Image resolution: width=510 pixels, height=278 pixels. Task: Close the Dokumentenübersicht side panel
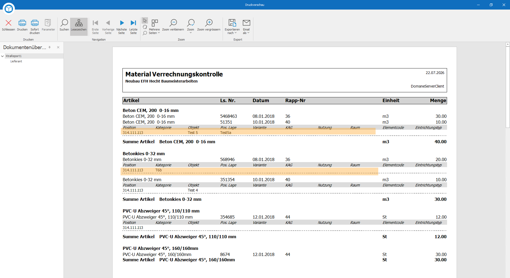tap(58, 47)
